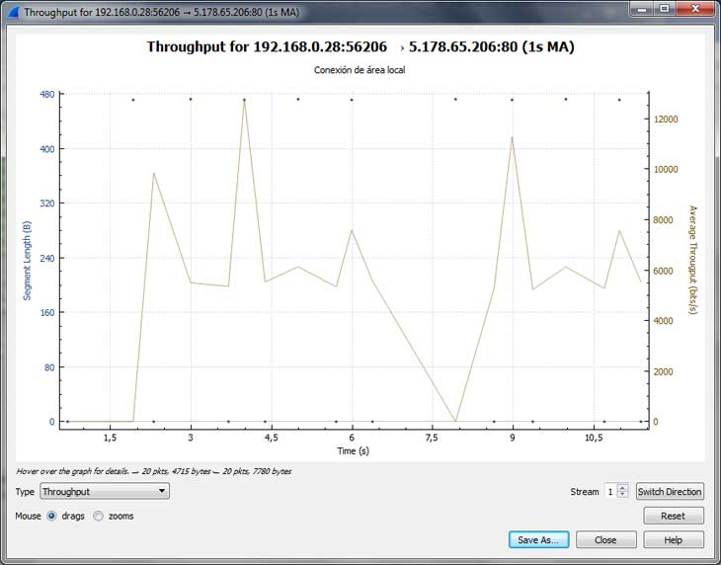Decrement the Stream number with down arrow

coord(622,495)
